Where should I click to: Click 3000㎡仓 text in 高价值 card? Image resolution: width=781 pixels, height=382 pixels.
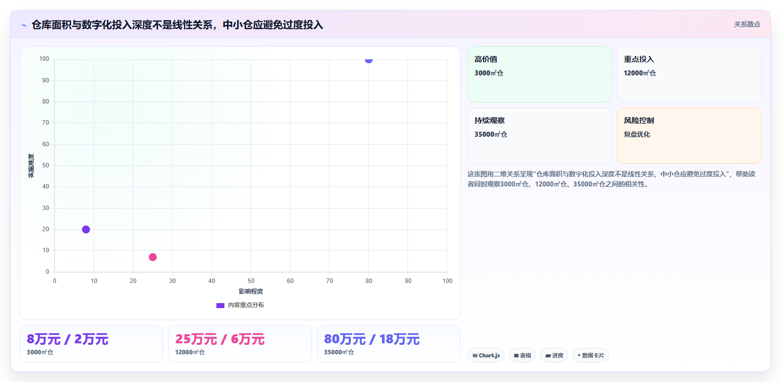pyautogui.click(x=489, y=73)
